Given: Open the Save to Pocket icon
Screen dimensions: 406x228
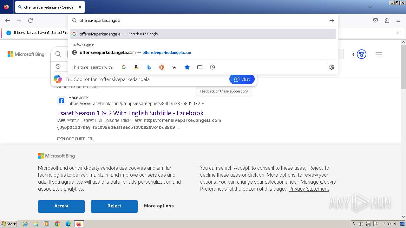Looking at the screenshot, I should (x=376, y=20).
